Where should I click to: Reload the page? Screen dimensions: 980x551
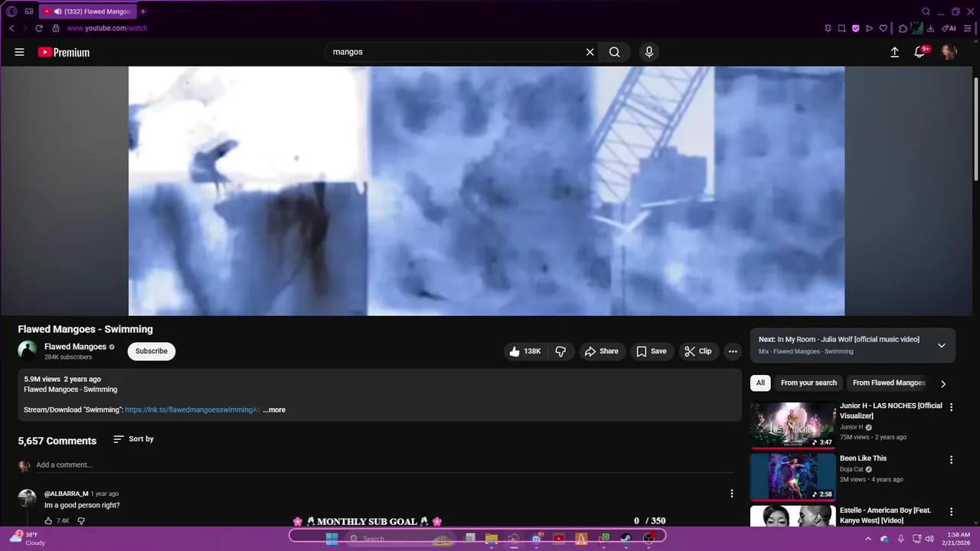pyautogui.click(x=39, y=28)
